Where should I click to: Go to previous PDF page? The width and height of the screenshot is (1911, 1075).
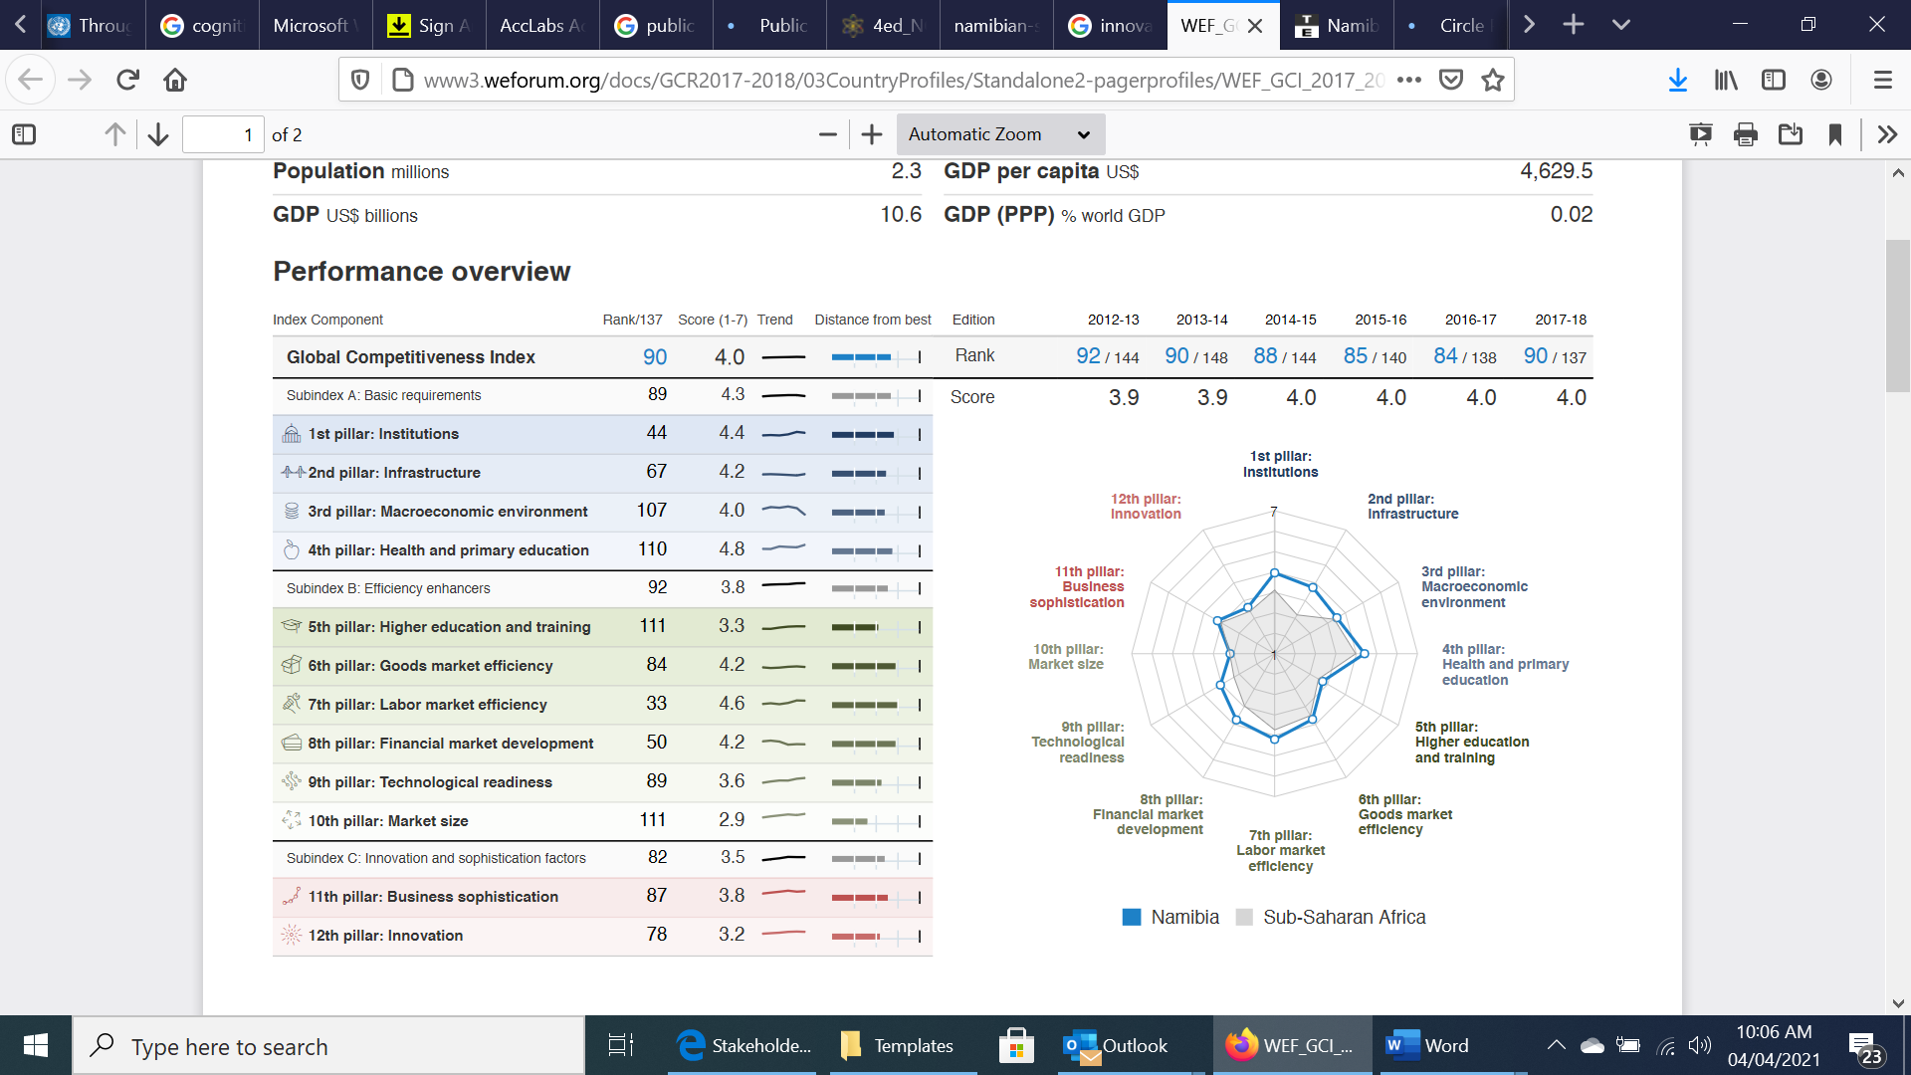(x=115, y=134)
